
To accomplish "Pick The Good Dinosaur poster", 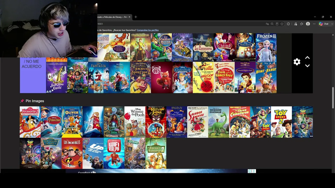I will click(219, 122).
